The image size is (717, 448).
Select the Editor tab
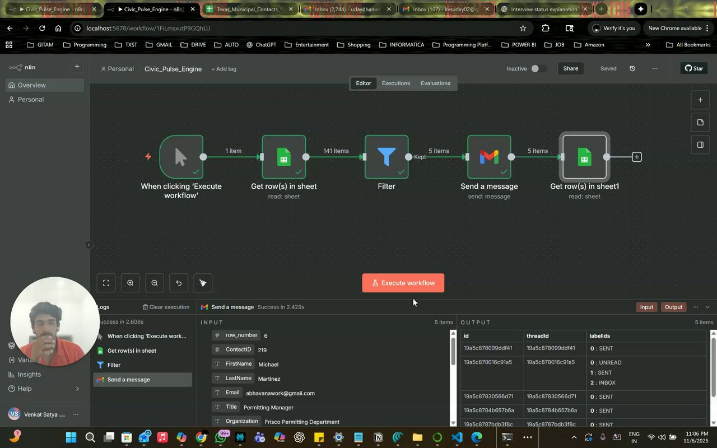point(364,83)
